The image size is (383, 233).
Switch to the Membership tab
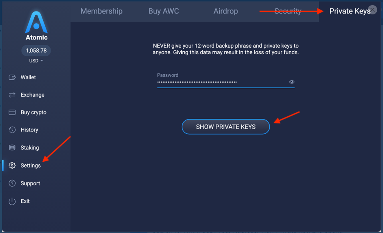tap(101, 11)
